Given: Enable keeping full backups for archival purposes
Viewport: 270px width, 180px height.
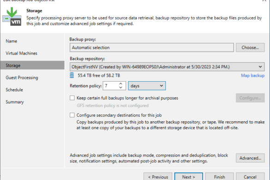Looking at the screenshot, I should click(x=72, y=98).
